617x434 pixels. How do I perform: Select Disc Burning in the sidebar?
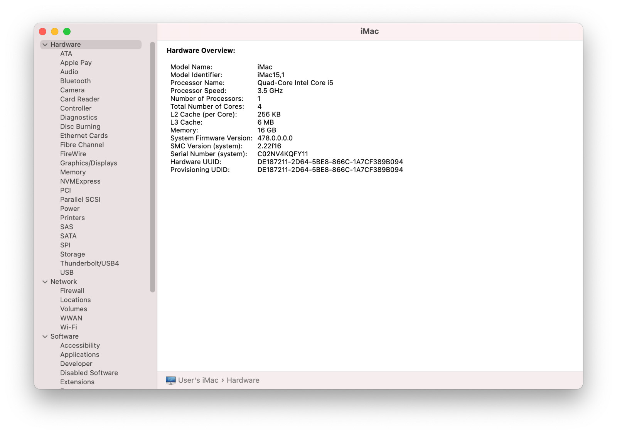coord(80,127)
